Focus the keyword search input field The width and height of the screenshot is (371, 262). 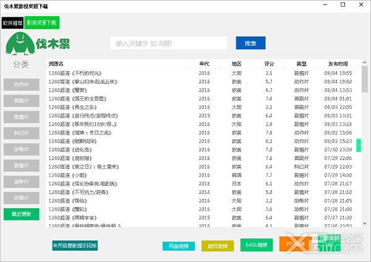tap(168, 43)
